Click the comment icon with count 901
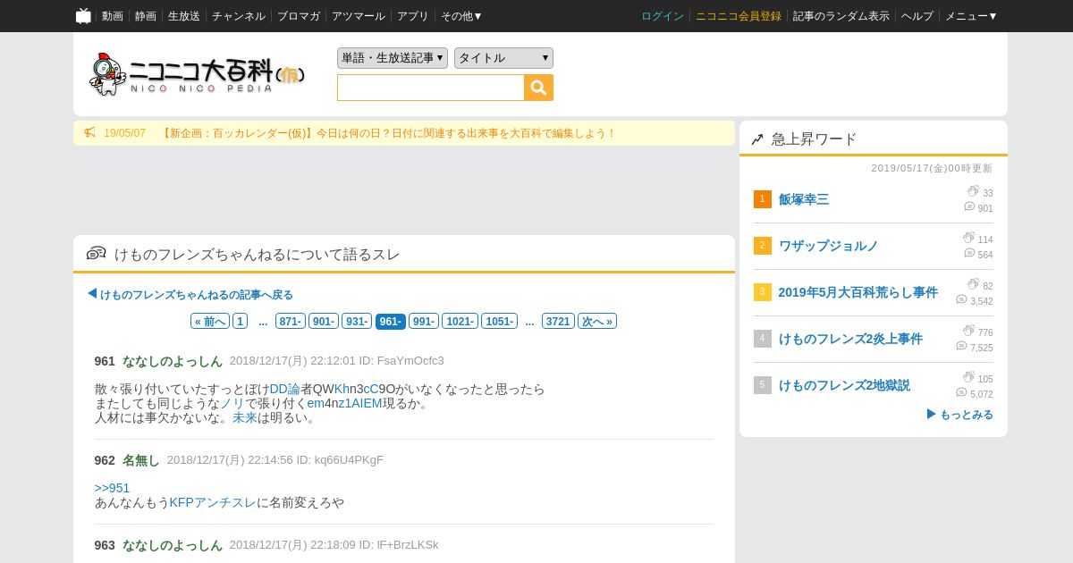 pos(969,206)
